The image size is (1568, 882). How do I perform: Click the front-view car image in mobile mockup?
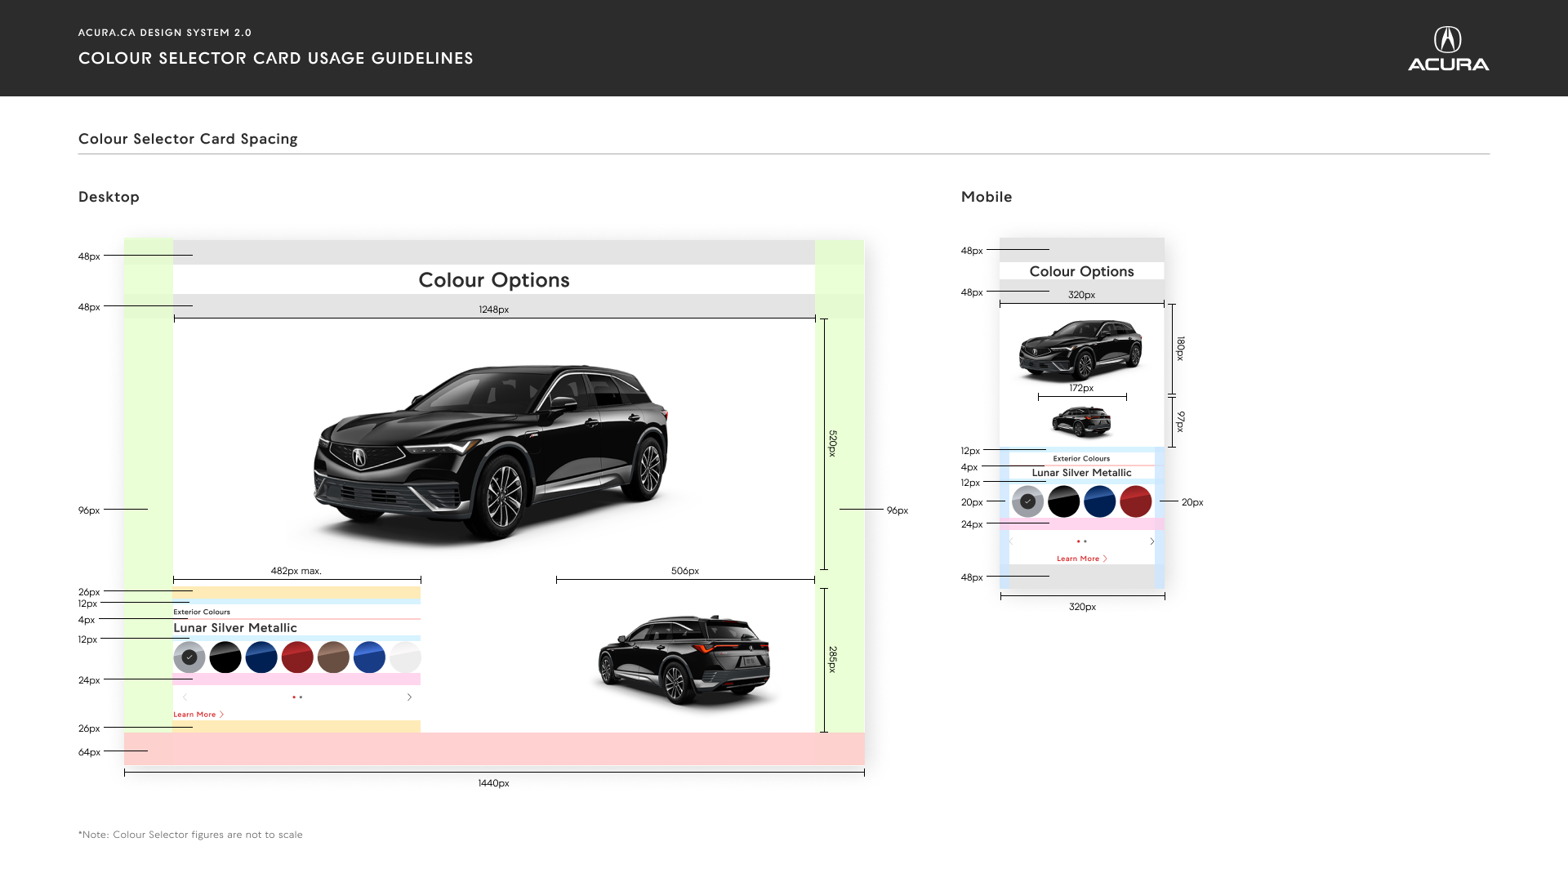coord(1080,351)
